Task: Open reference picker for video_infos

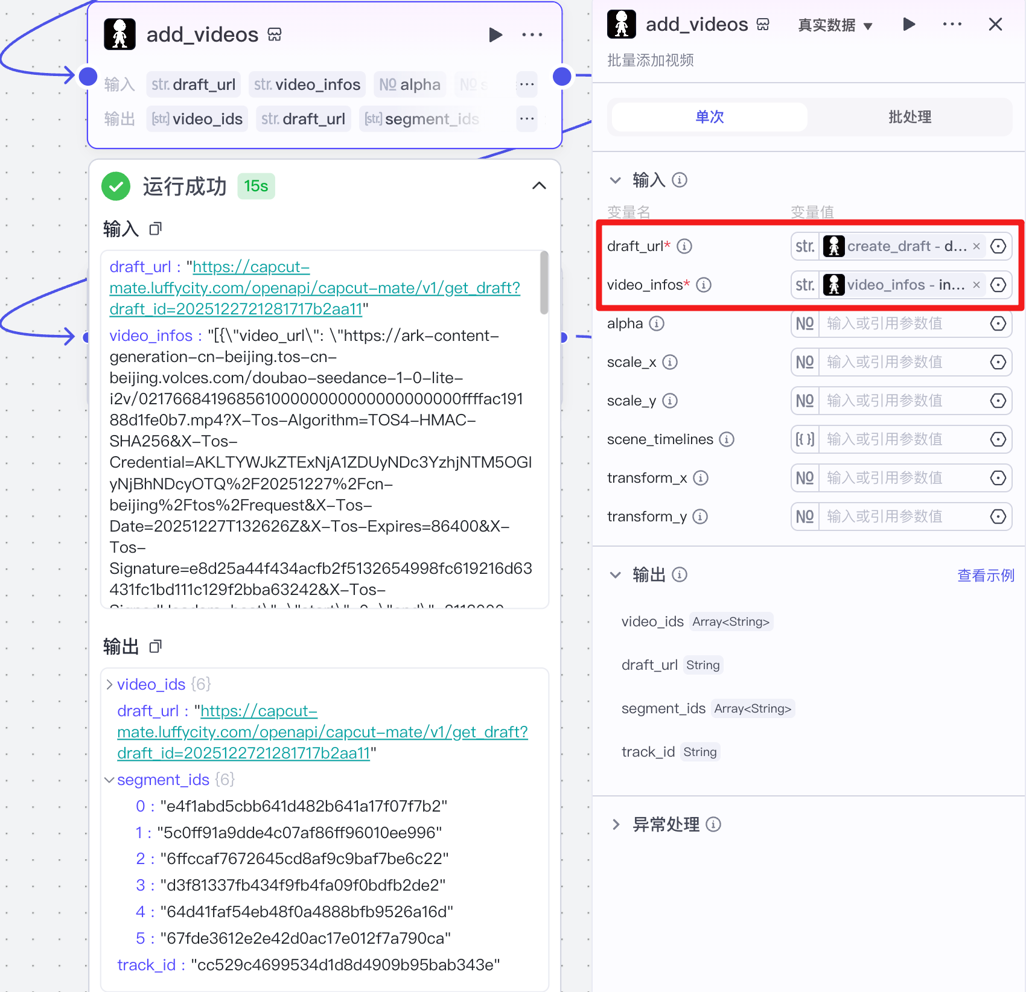Action: tap(998, 285)
